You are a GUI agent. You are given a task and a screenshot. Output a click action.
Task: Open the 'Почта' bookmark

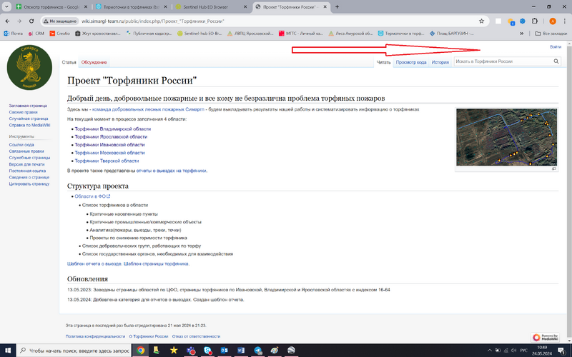click(13, 33)
